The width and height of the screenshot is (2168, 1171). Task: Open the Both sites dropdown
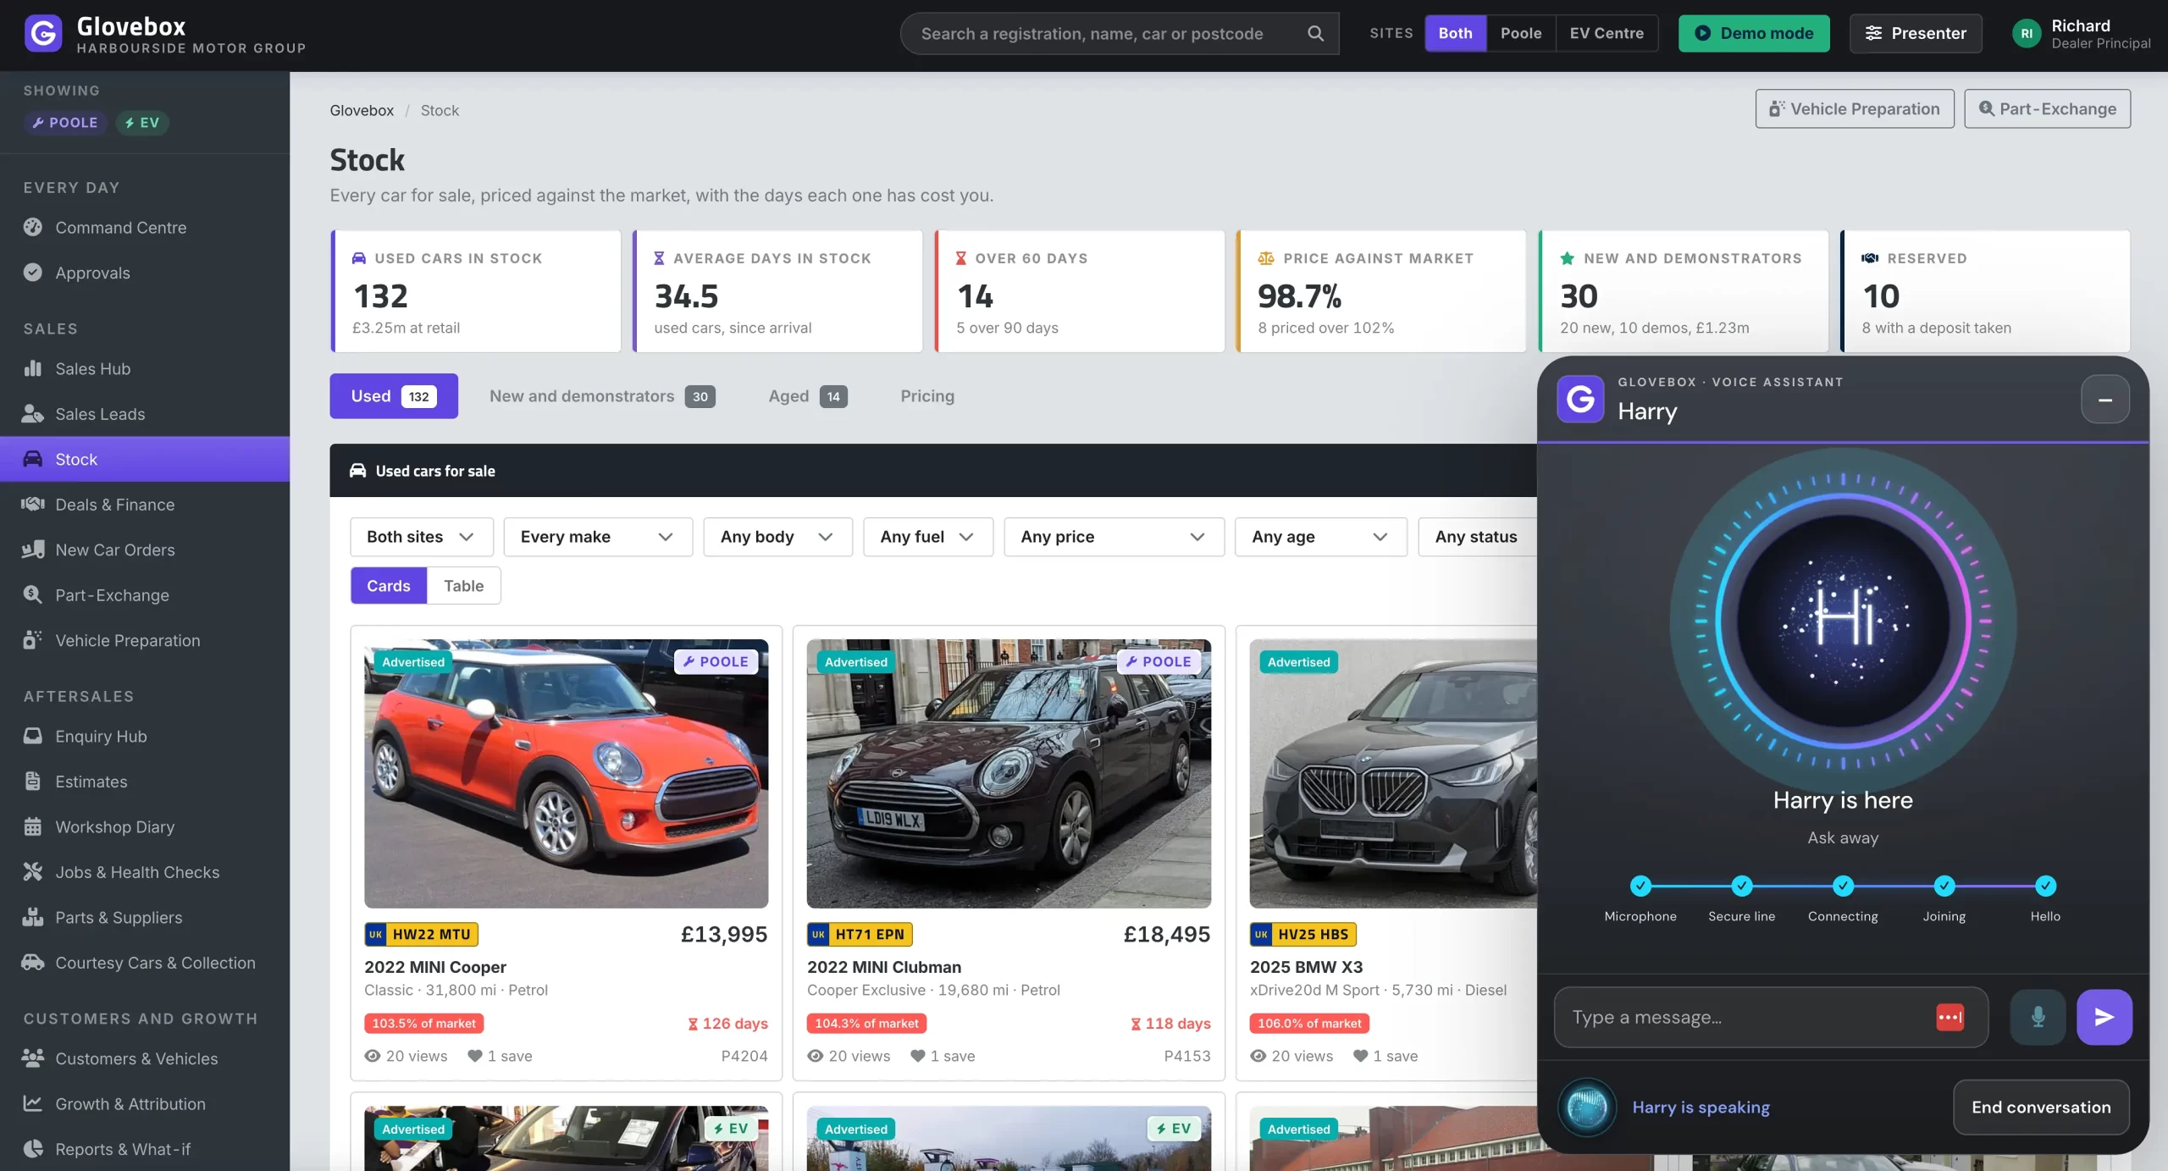(x=421, y=537)
